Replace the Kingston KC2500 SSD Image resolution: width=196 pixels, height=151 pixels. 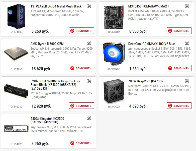click(82, 143)
